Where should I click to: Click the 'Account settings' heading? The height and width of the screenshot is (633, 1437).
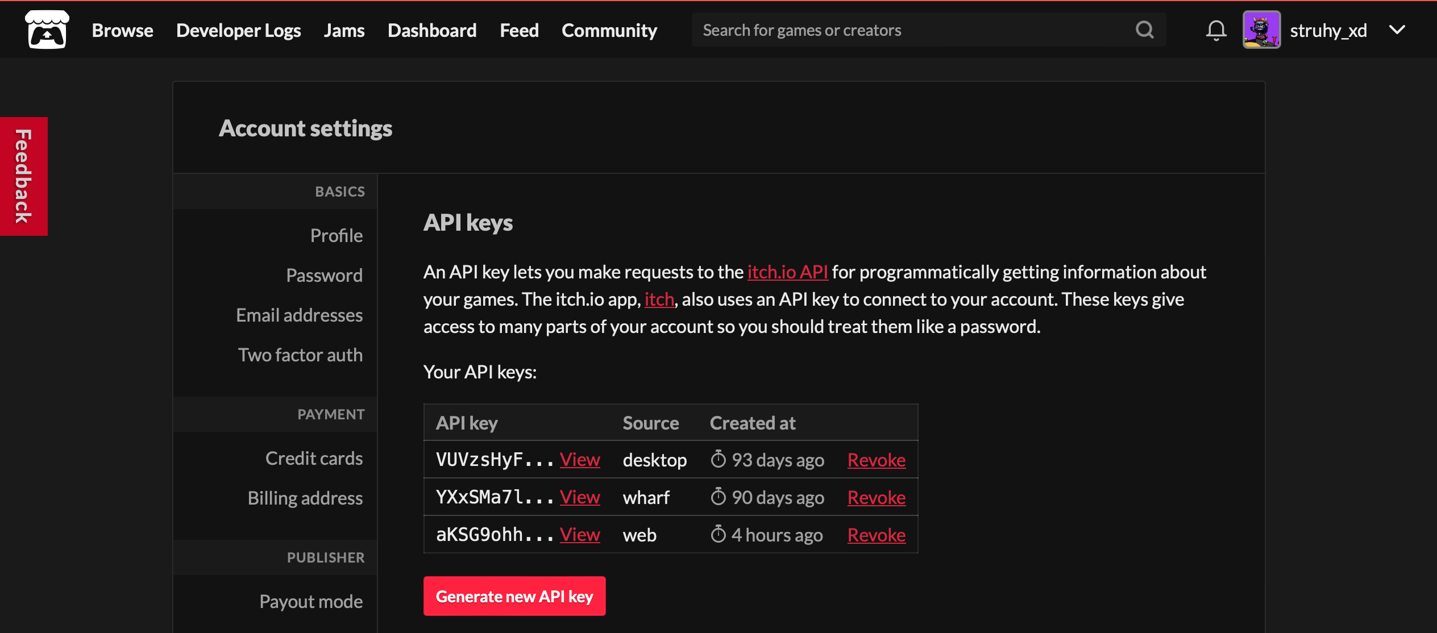coord(306,128)
